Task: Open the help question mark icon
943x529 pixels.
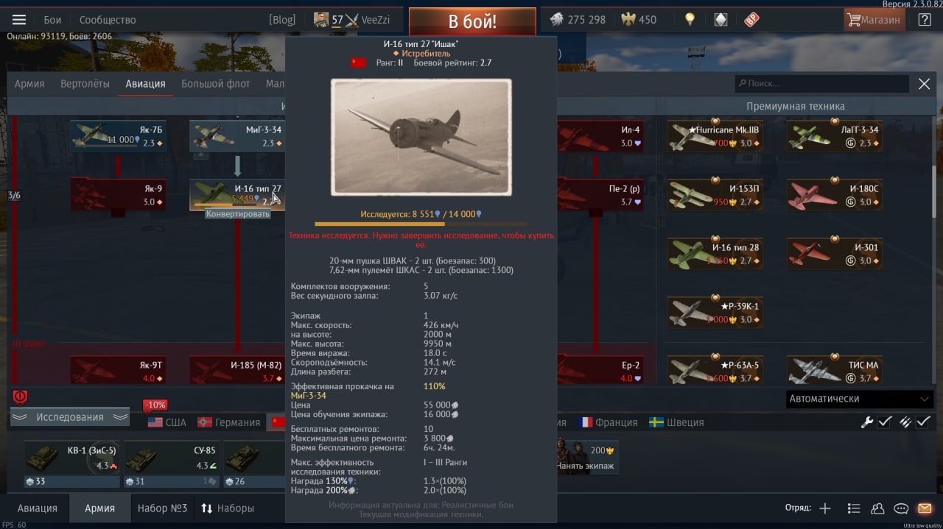Action: 925,20
